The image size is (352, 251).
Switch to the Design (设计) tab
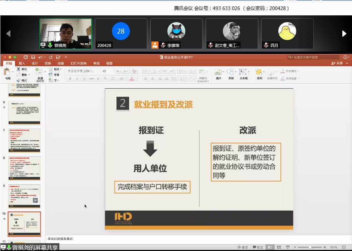click(35, 63)
